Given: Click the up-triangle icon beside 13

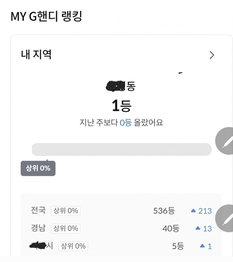Looking at the screenshot, I should 198,228.
